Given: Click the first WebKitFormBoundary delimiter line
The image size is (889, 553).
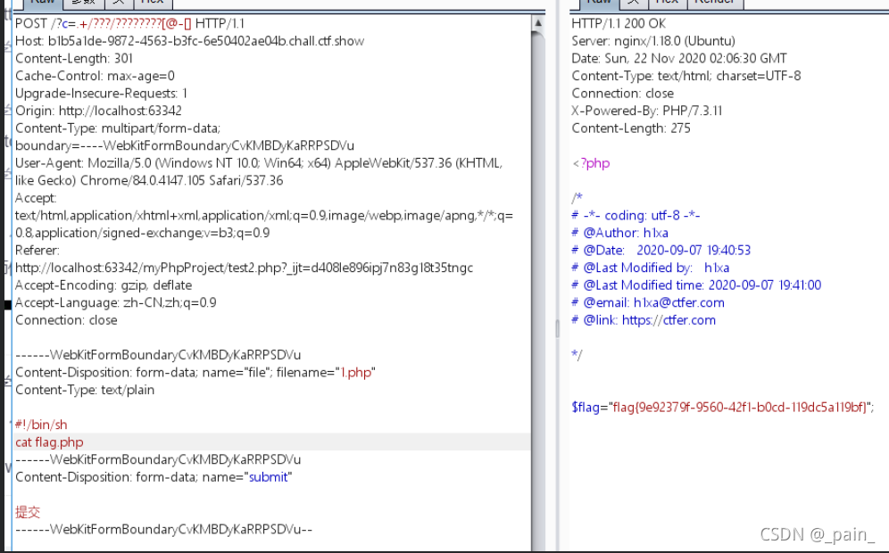Looking at the screenshot, I should (x=158, y=355).
